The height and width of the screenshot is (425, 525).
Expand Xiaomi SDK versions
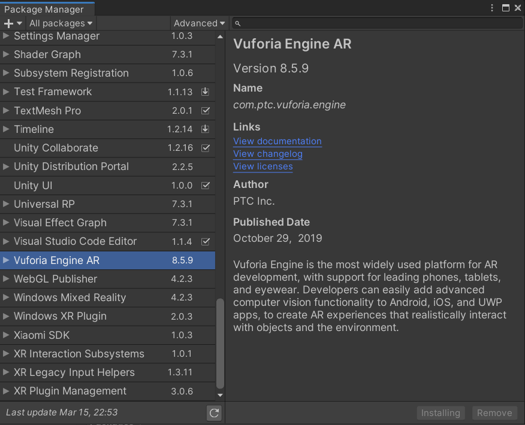tap(5, 335)
